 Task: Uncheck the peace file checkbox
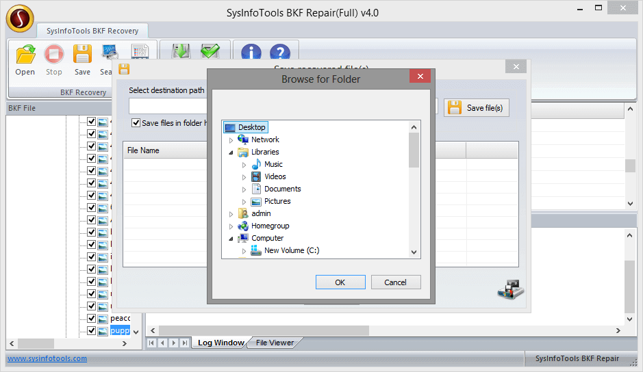92,318
